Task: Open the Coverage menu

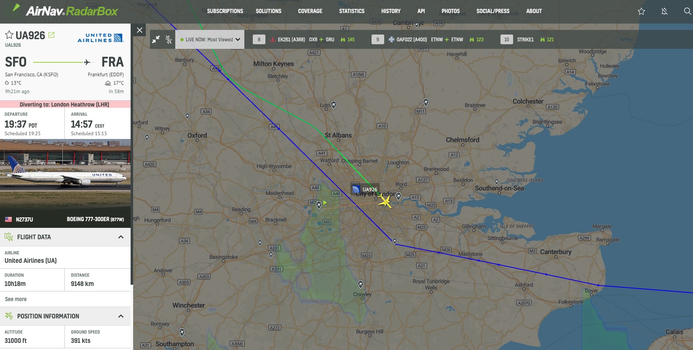Action: (x=310, y=11)
